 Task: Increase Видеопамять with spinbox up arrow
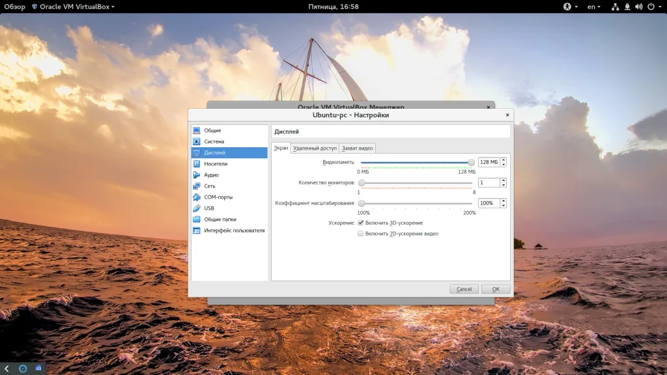click(504, 160)
